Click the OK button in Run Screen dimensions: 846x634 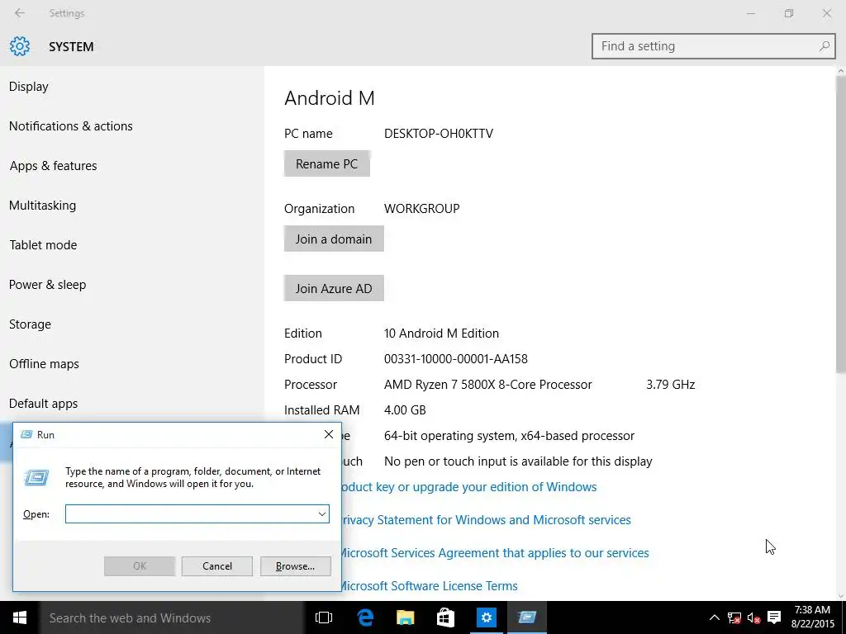pyautogui.click(x=139, y=566)
